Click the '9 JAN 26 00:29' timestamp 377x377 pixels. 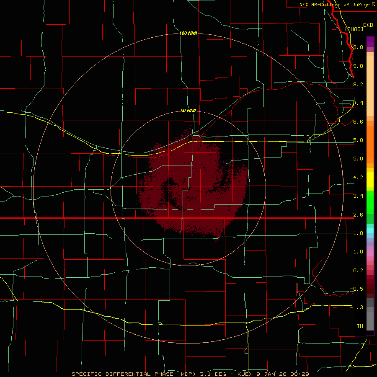pyautogui.click(x=283, y=374)
